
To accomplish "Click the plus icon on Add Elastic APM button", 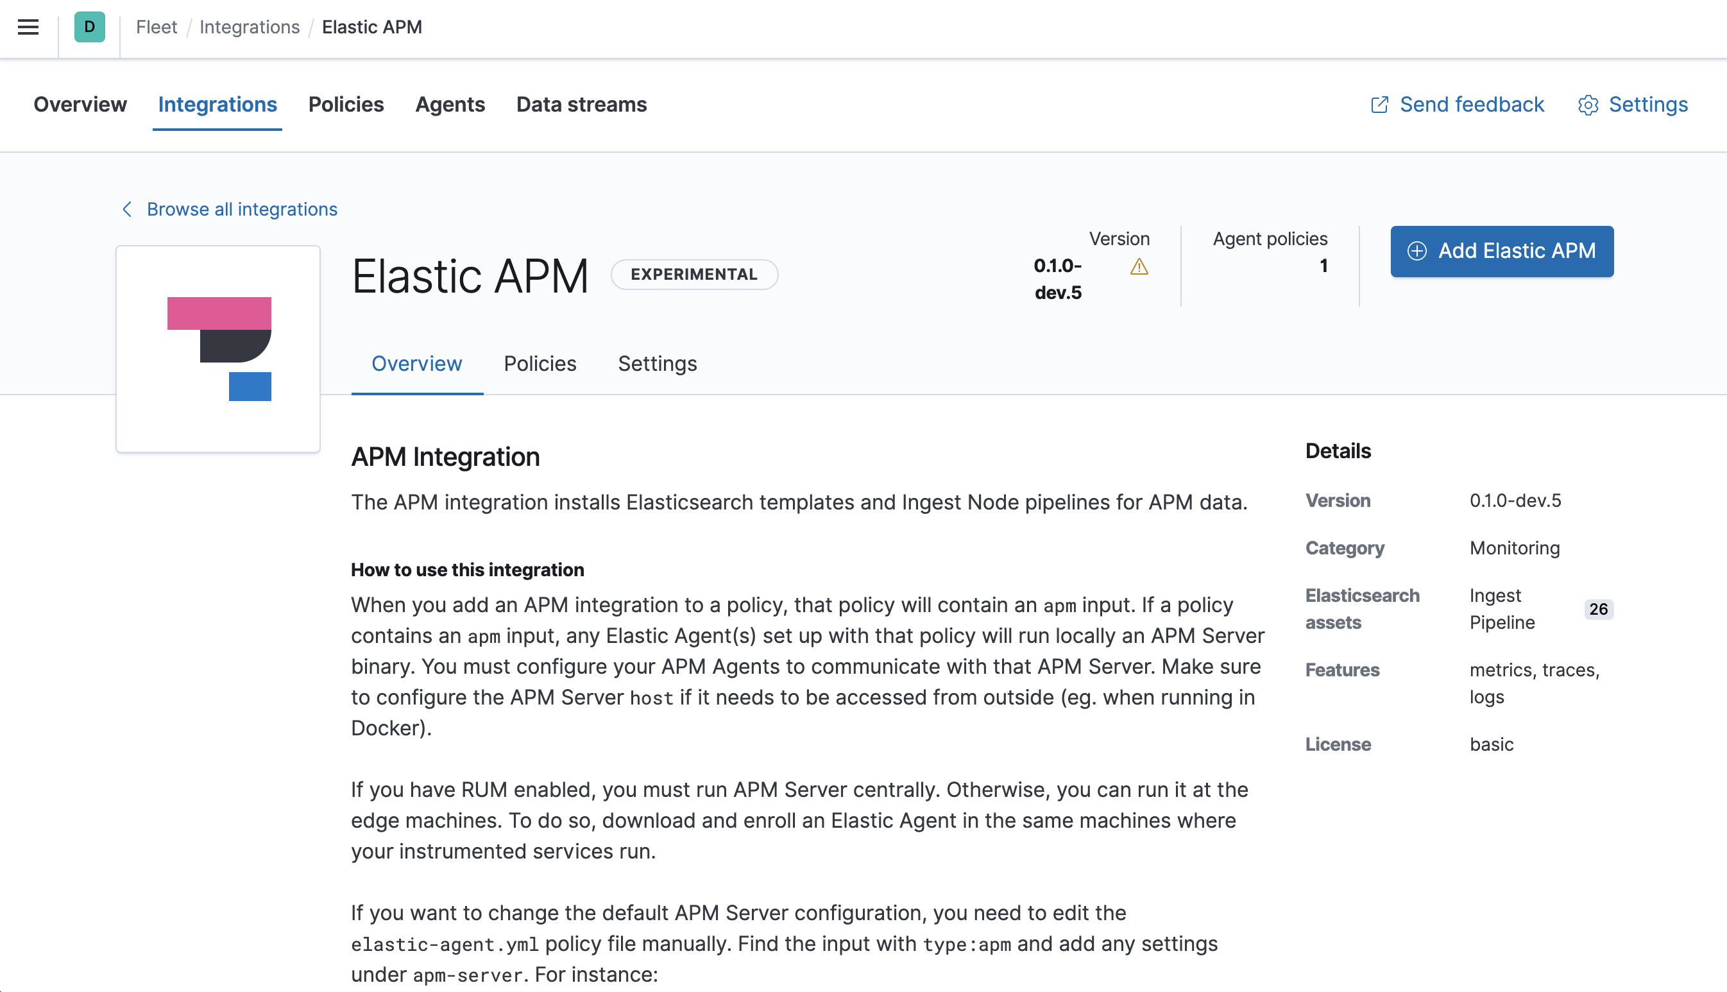I will coord(1417,251).
